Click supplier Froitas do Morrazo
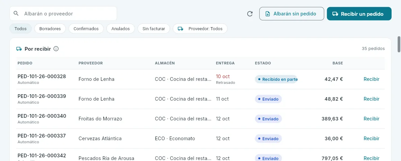Viewport: 401px width, 161px height. [x=100, y=119]
